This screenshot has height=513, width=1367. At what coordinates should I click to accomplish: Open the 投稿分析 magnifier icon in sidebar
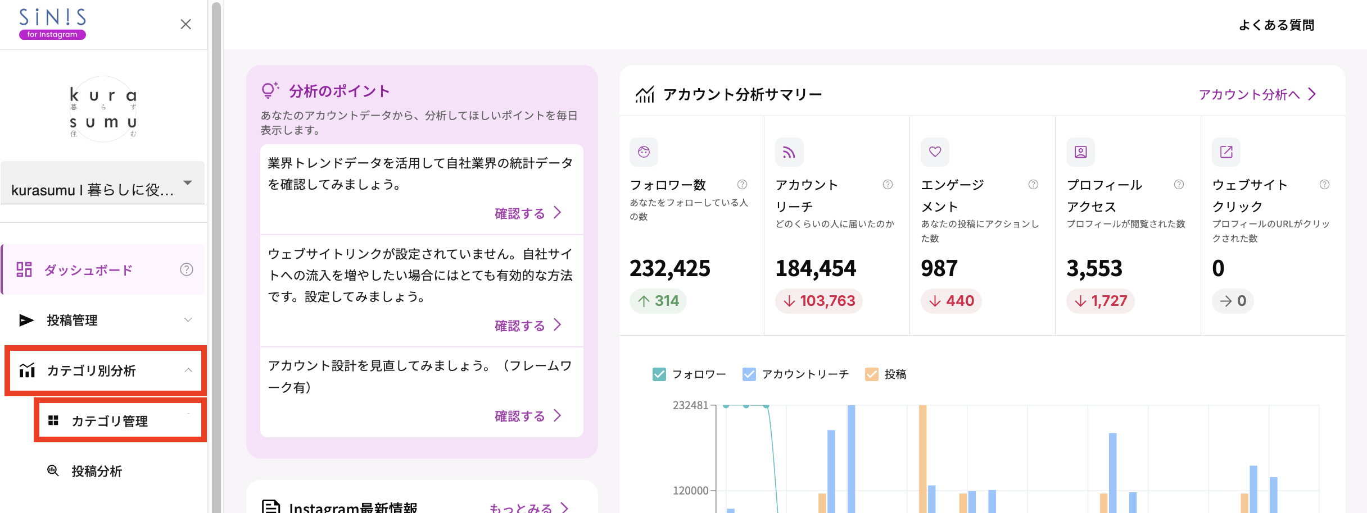pos(52,471)
